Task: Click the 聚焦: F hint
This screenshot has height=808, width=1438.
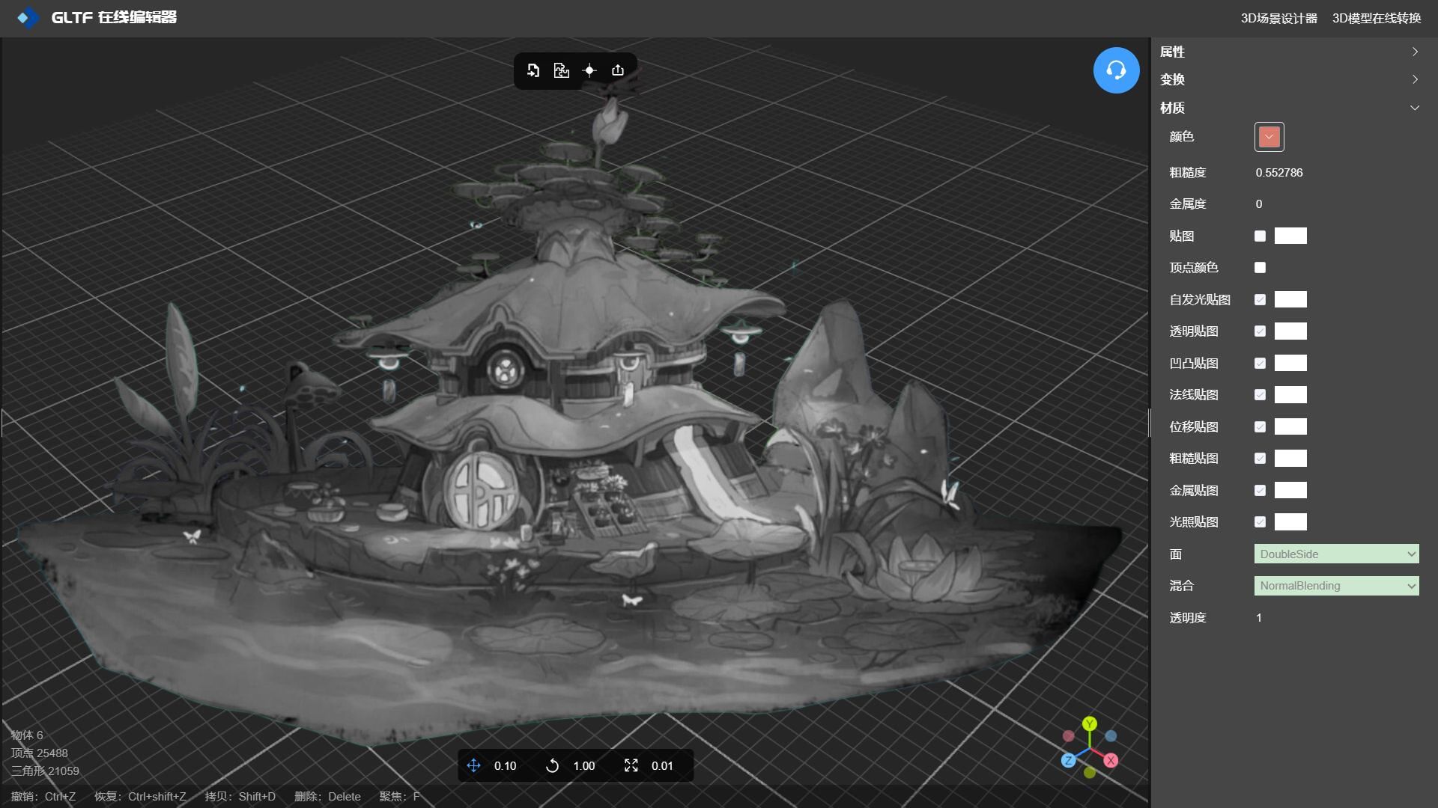Action: [399, 797]
